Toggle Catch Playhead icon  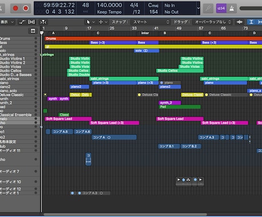pos(43,22)
